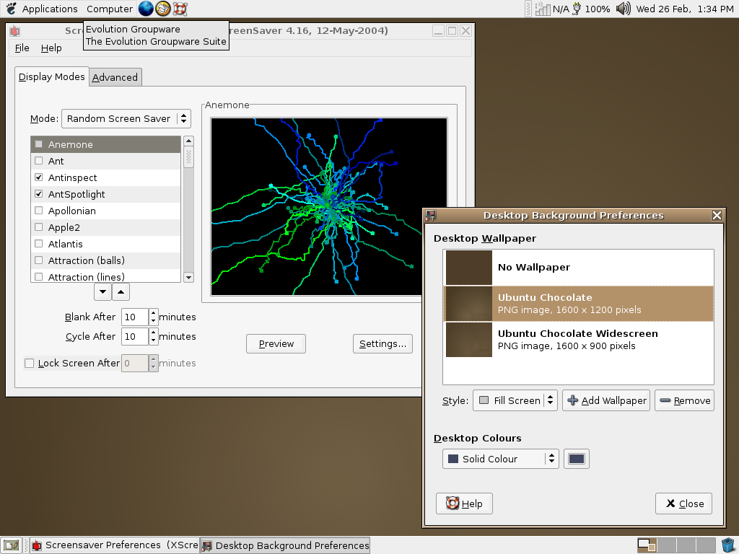
Task: Move the selected screensaver down in list
Action: [102, 291]
